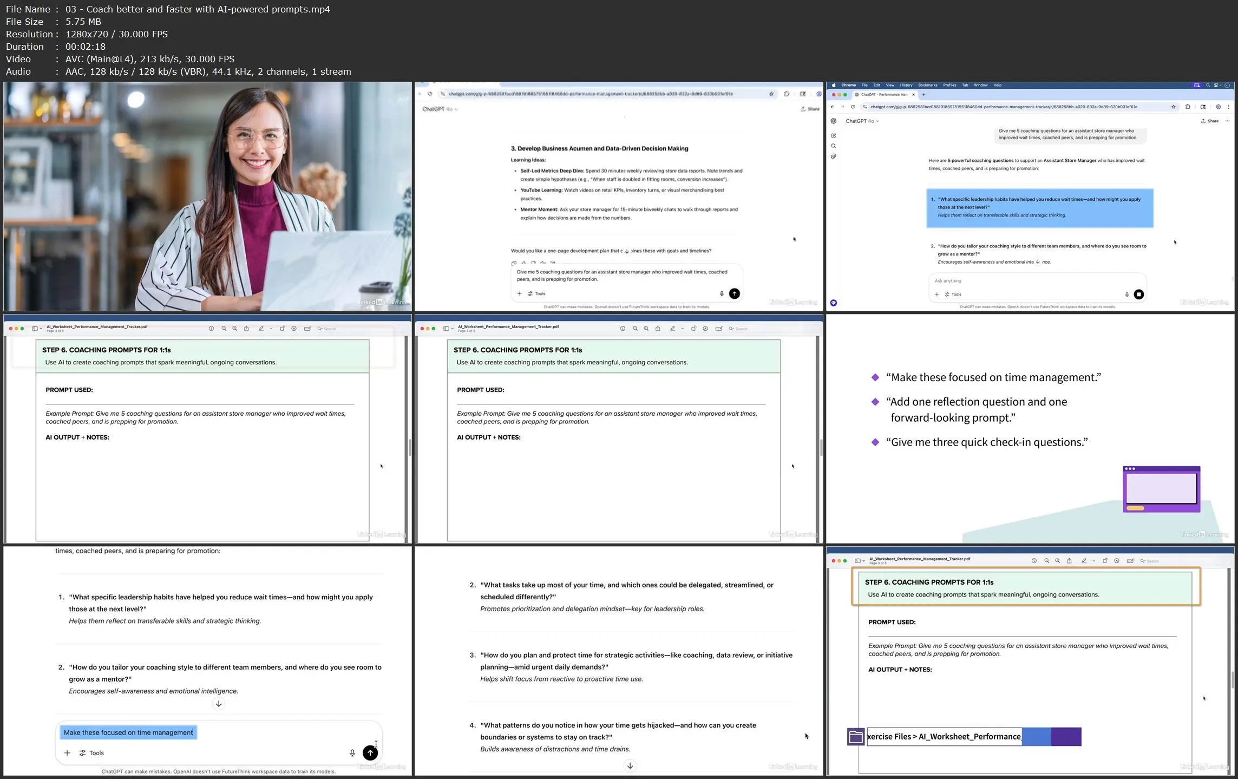Open Chrome's three-dot menu in top-right window
Image resolution: width=1238 pixels, height=779 pixels.
pos(1228,107)
